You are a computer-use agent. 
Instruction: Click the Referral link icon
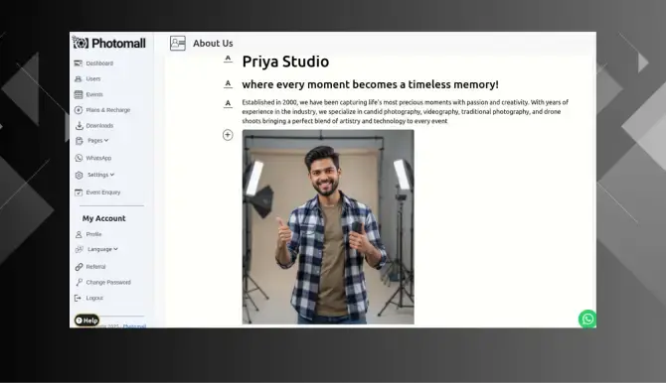pos(79,267)
